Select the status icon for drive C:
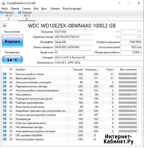Image resolution: width=144 pixels, height=148 pixels. [2, 13]
